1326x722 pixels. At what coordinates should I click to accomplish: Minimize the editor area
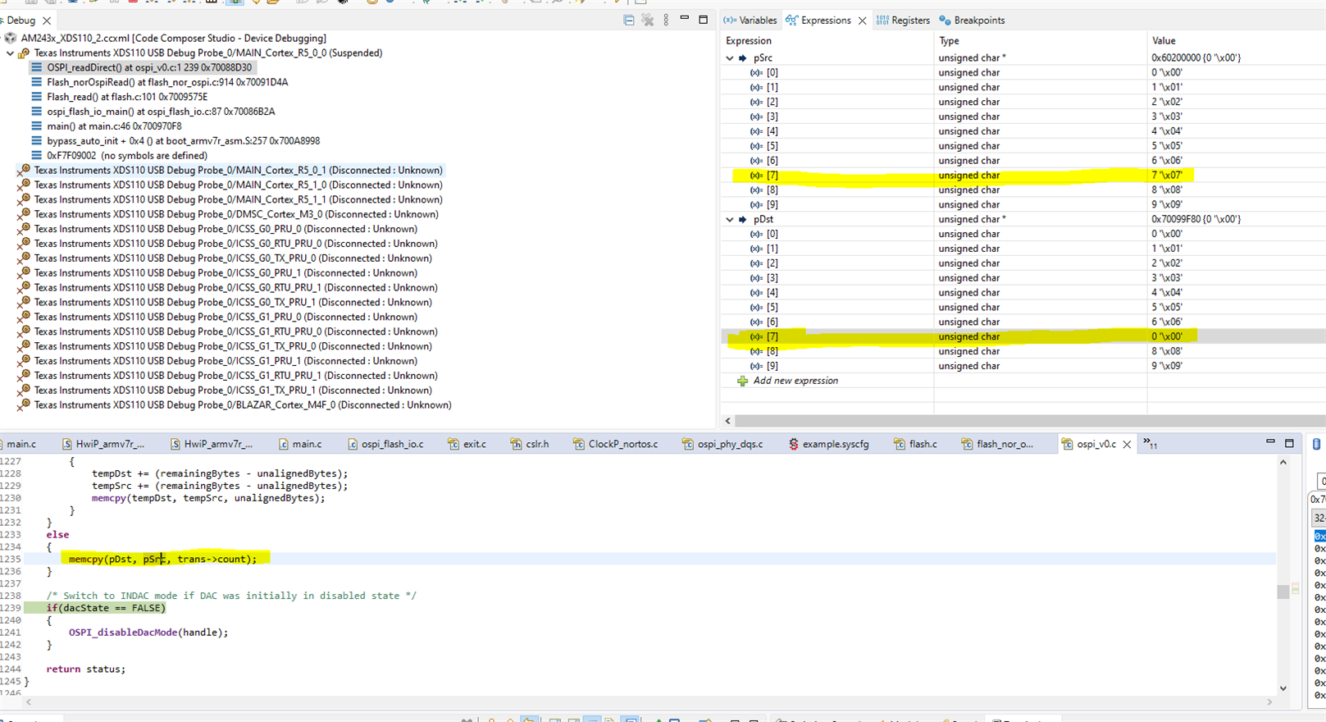tap(1270, 441)
